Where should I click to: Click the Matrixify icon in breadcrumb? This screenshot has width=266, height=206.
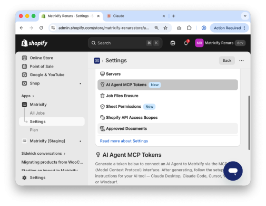tap(97, 61)
